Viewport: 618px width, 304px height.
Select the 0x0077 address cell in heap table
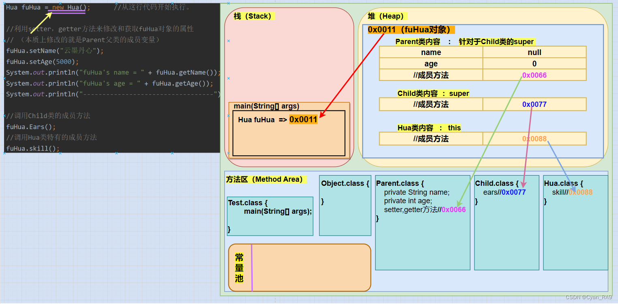point(534,104)
